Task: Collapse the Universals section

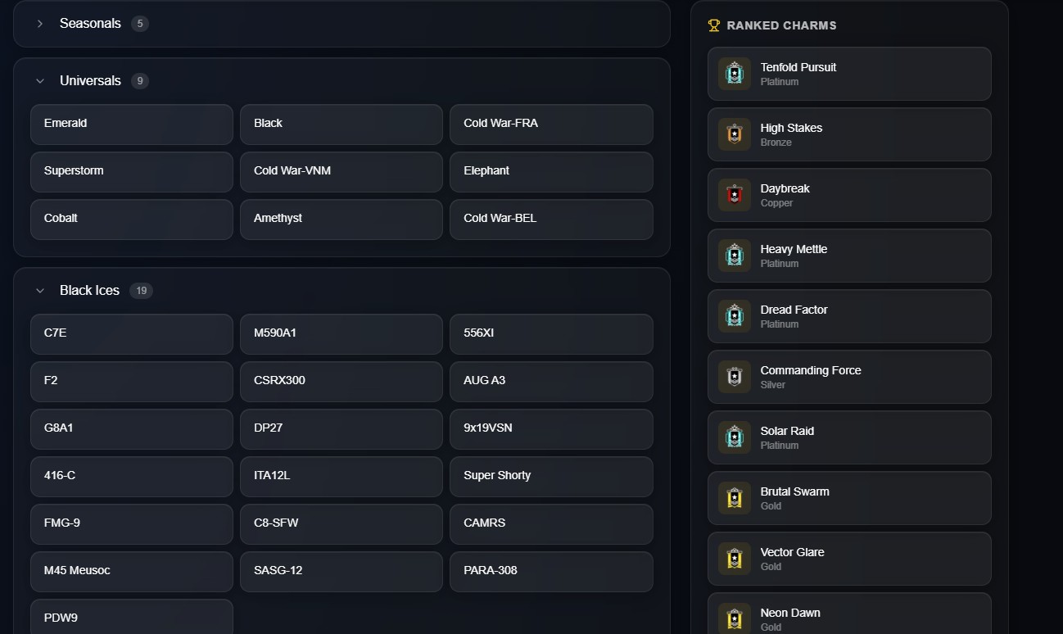Action: point(40,81)
